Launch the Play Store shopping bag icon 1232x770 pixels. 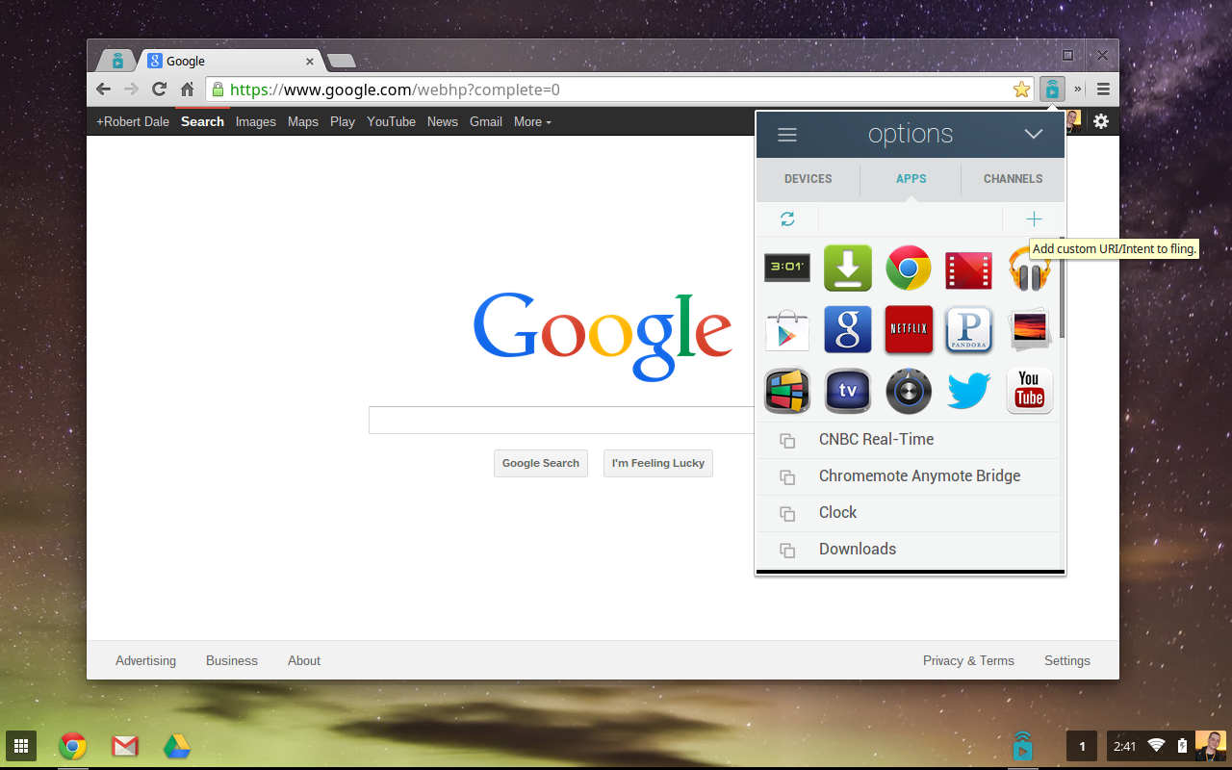click(x=787, y=330)
